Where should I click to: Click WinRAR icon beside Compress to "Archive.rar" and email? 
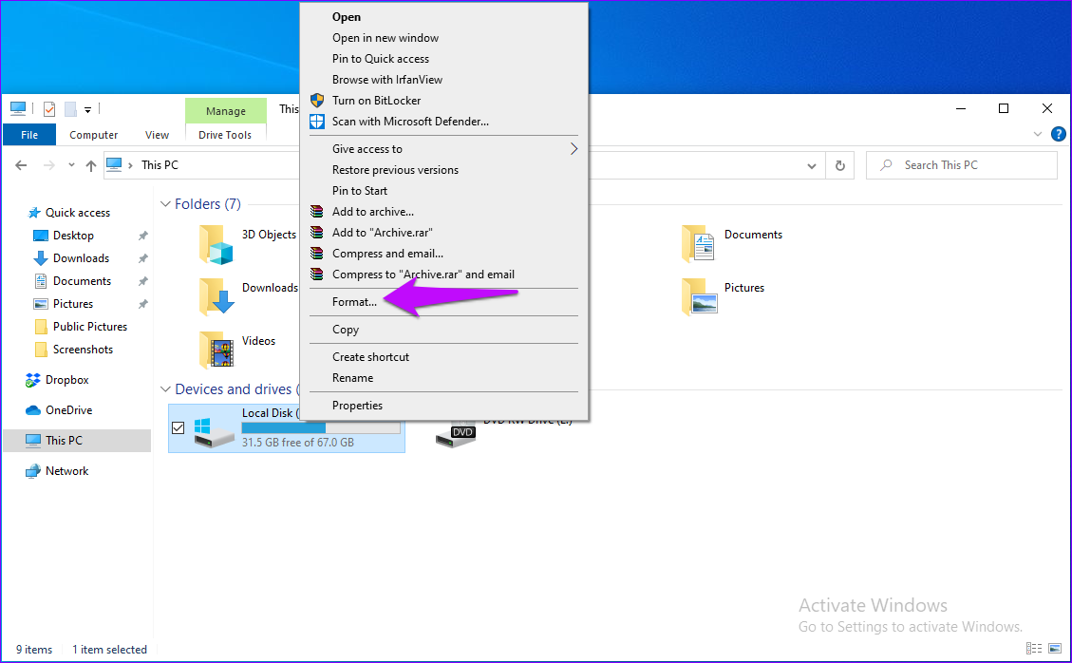[x=316, y=274]
